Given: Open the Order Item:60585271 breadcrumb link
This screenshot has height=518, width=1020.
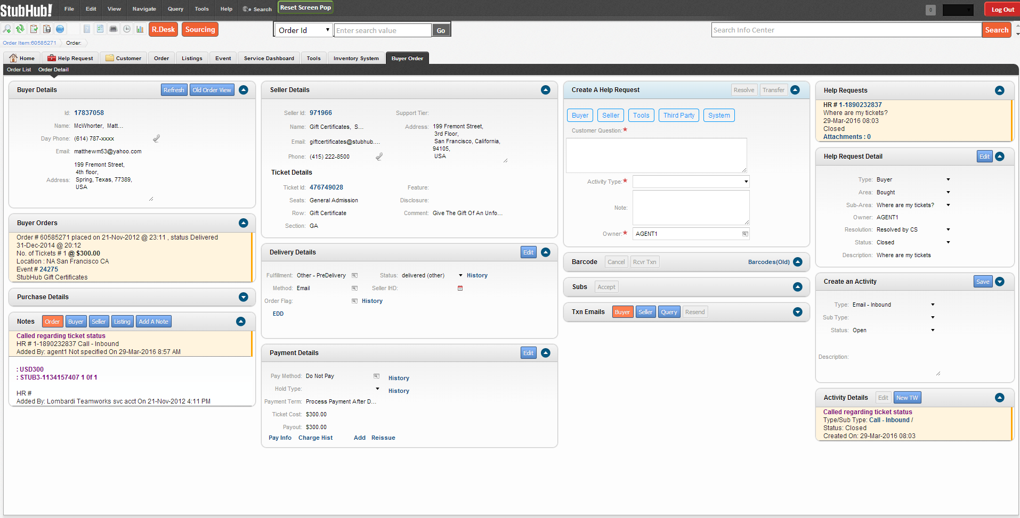Looking at the screenshot, I should pos(29,43).
